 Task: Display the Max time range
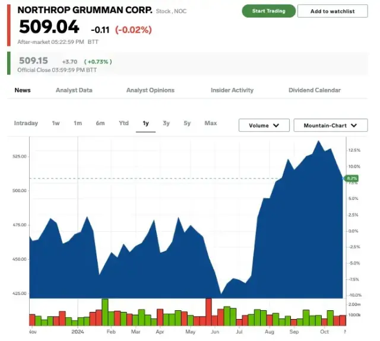point(211,123)
